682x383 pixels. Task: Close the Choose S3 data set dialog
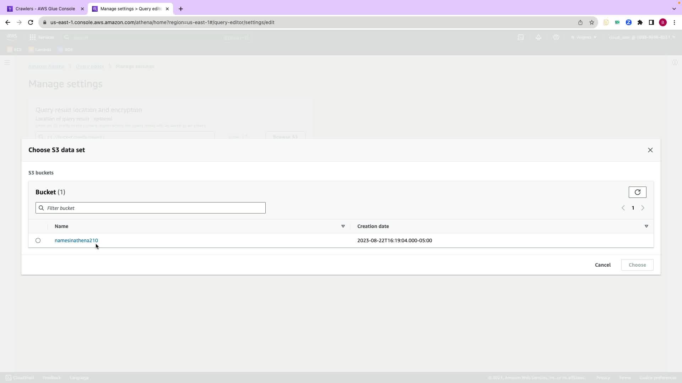click(x=650, y=150)
